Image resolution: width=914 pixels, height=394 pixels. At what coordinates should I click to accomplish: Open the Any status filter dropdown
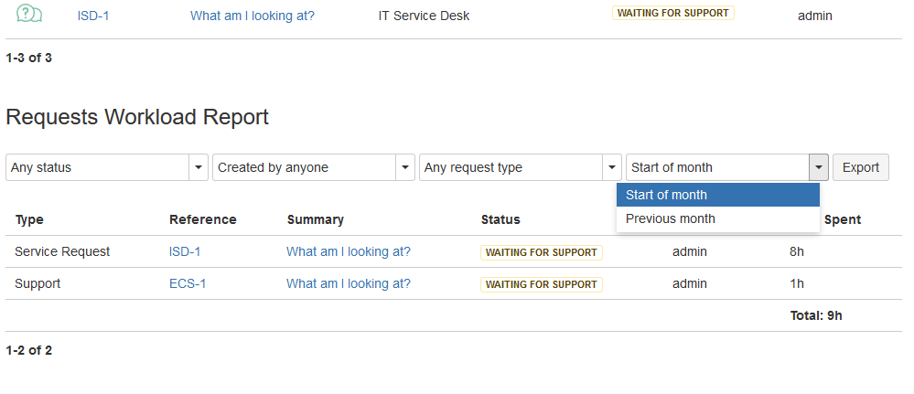click(107, 167)
